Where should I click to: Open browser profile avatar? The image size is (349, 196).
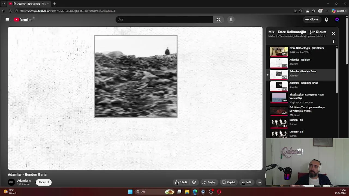coord(320,11)
